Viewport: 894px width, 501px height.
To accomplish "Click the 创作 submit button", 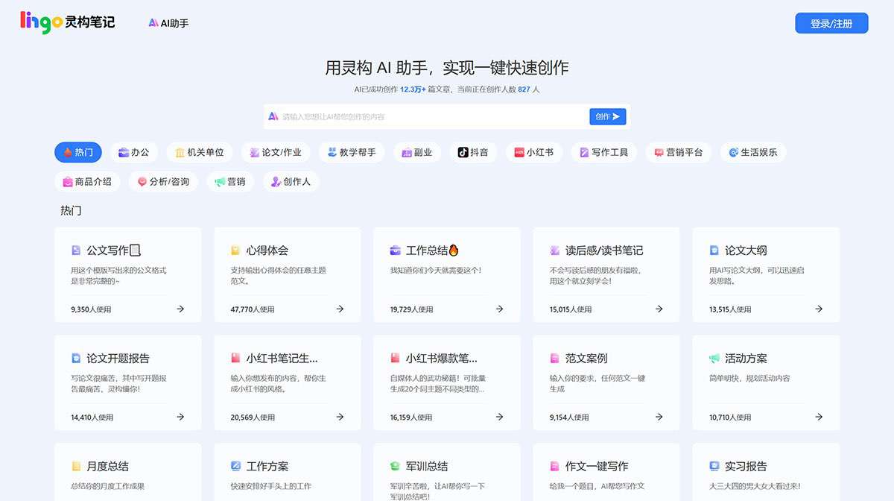I will coord(608,116).
